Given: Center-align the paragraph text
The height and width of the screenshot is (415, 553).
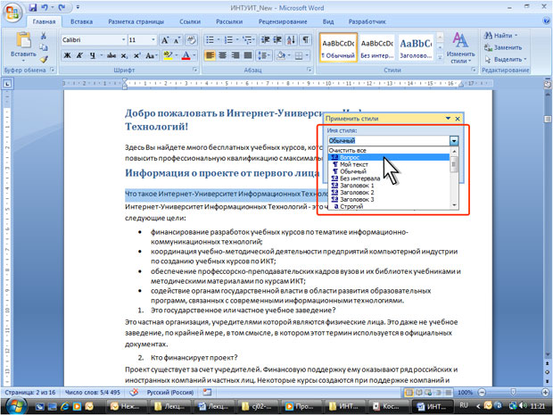Looking at the screenshot, I should 223,55.
